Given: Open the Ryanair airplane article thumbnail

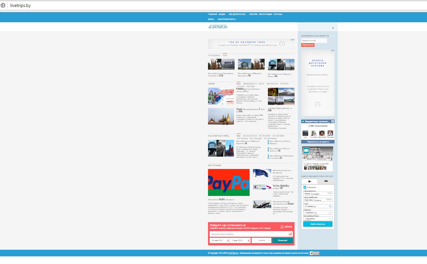Looking at the screenshot, I should coord(262,204).
